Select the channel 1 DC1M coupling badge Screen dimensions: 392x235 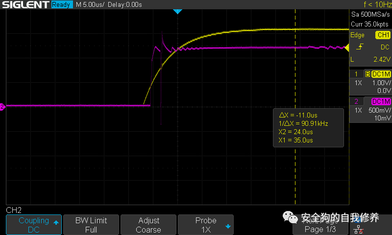[x=381, y=74]
